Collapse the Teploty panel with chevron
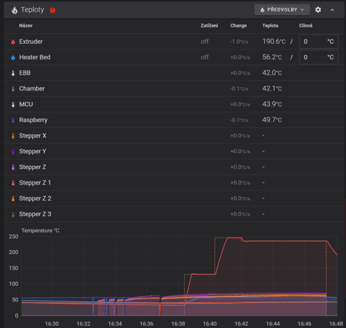This screenshot has width=346, height=328. 332,10
